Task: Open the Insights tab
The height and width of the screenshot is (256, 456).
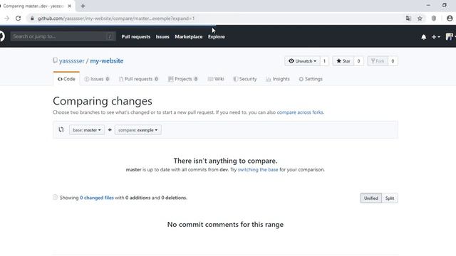Action: 278,79
